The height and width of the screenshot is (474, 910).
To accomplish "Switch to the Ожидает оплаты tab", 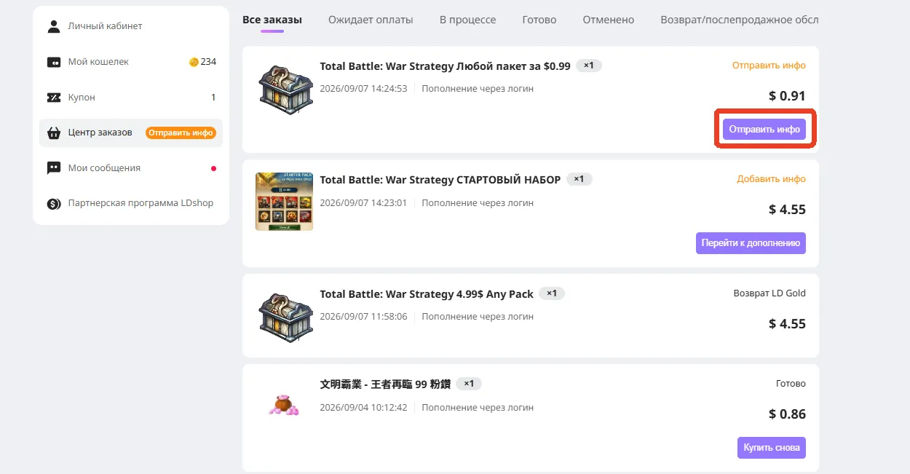I will click(x=371, y=20).
